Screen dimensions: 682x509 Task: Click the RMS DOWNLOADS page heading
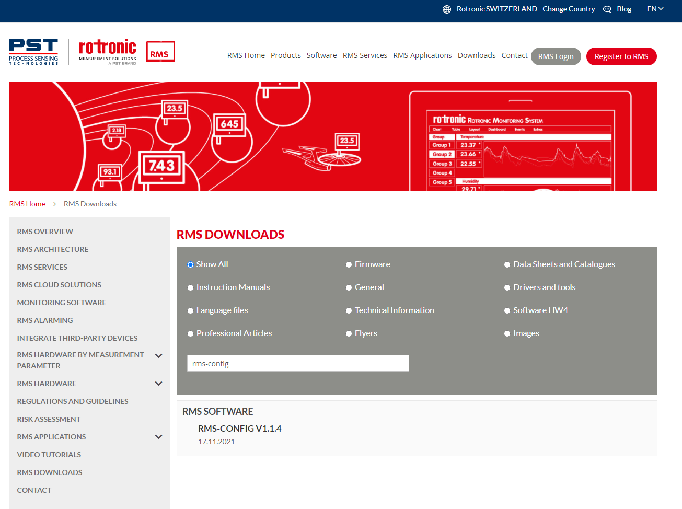click(x=230, y=235)
